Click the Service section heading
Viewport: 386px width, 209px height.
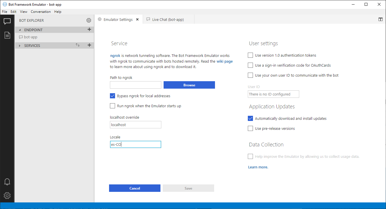click(119, 43)
